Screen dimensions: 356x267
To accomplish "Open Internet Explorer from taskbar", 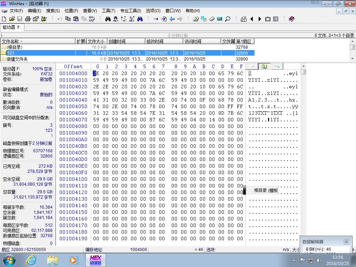I will (31, 260).
